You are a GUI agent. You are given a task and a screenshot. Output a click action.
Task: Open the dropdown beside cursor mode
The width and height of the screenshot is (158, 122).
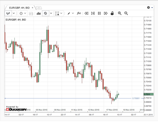coord(51,13)
